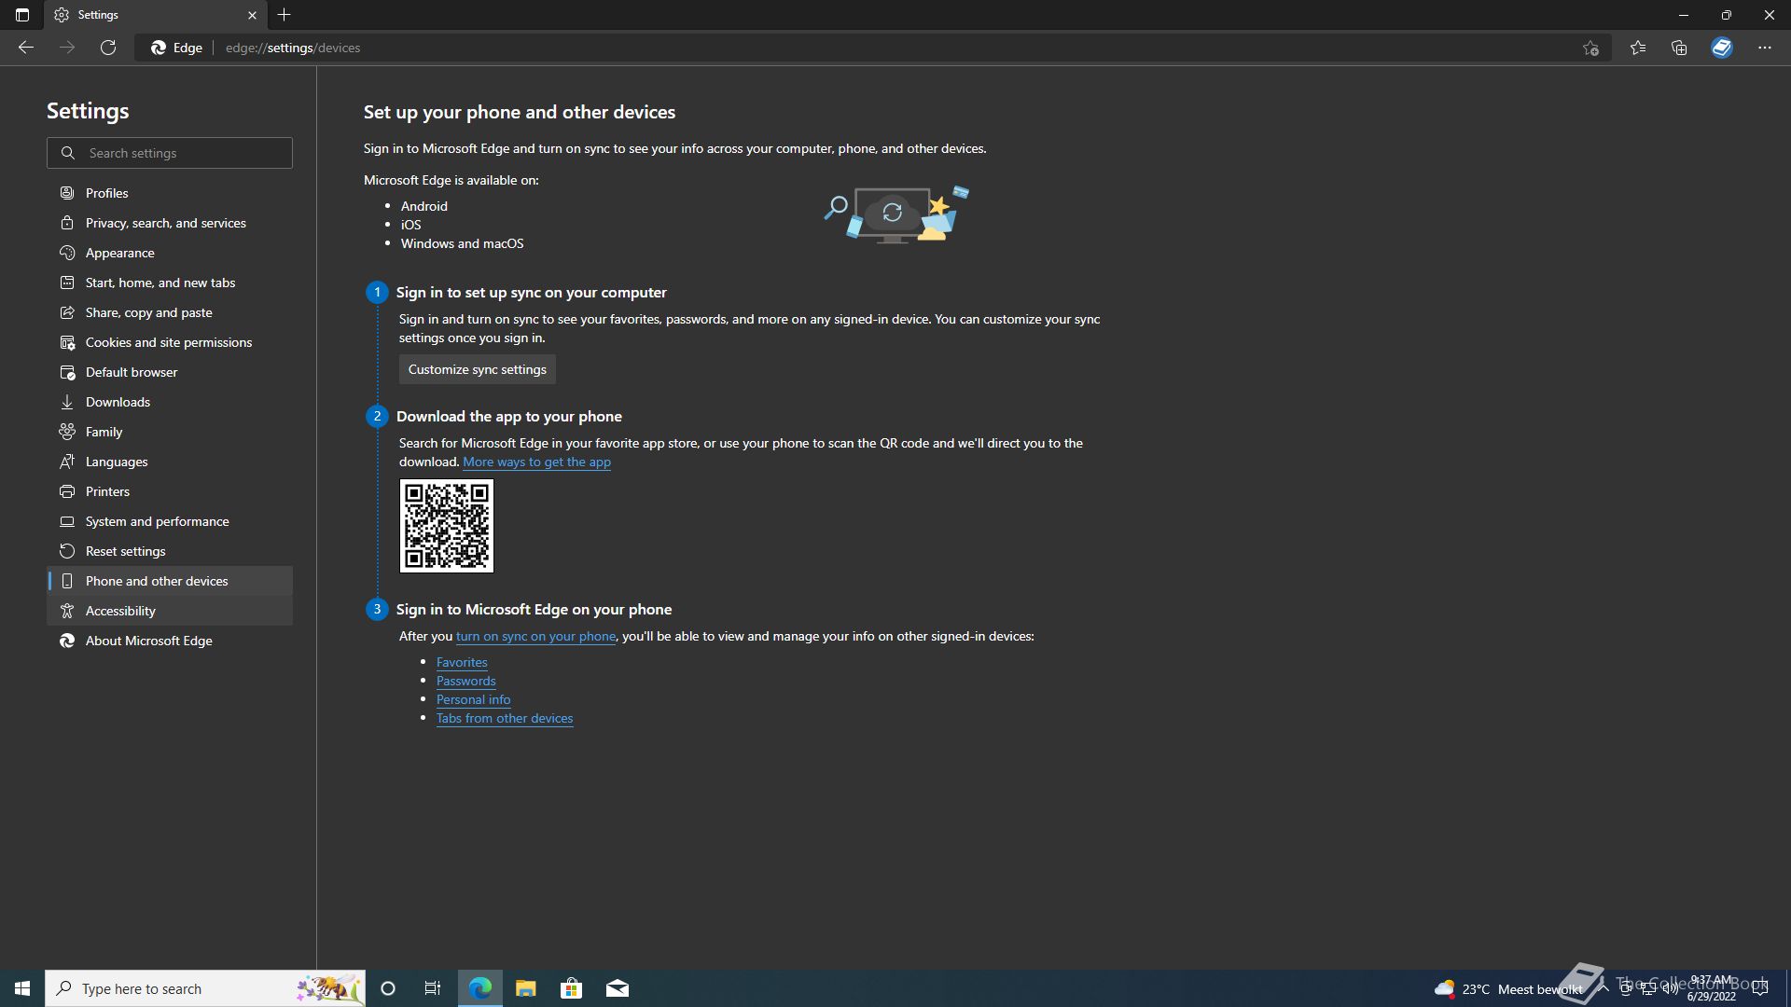The width and height of the screenshot is (1791, 1007).
Task: Reload the page with the refresh icon
Action: tap(108, 48)
